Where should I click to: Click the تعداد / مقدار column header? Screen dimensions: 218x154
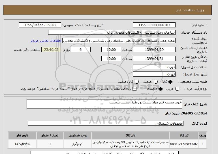[50, 135]
